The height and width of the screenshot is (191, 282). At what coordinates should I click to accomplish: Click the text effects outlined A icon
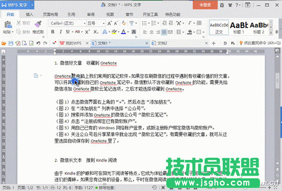(x=105, y=32)
